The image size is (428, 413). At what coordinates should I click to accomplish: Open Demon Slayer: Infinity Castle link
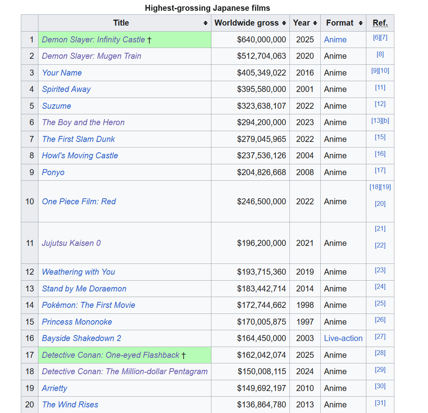click(93, 40)
